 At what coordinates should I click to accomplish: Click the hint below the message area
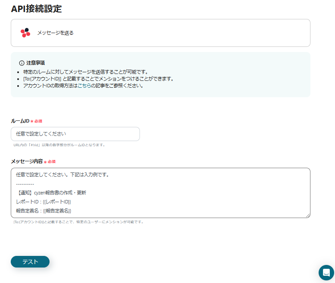(x=78, y=222)
